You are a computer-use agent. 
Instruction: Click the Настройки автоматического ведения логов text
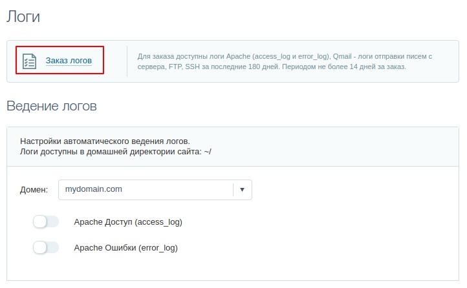105,141
